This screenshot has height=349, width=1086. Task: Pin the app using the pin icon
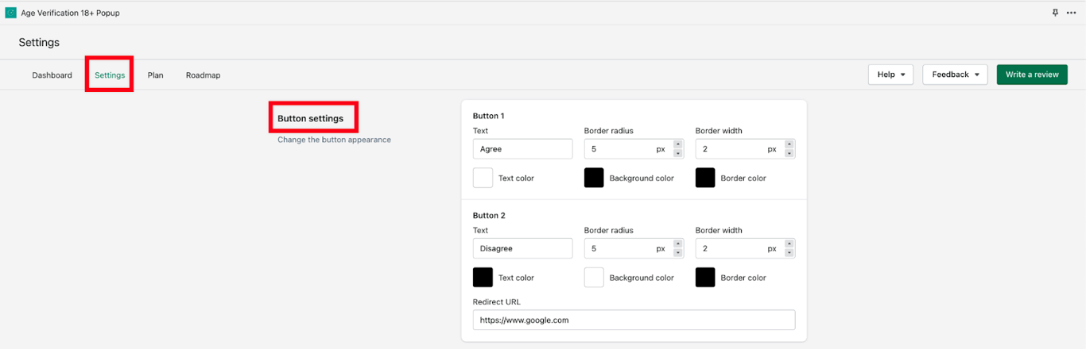(1055, 13)
